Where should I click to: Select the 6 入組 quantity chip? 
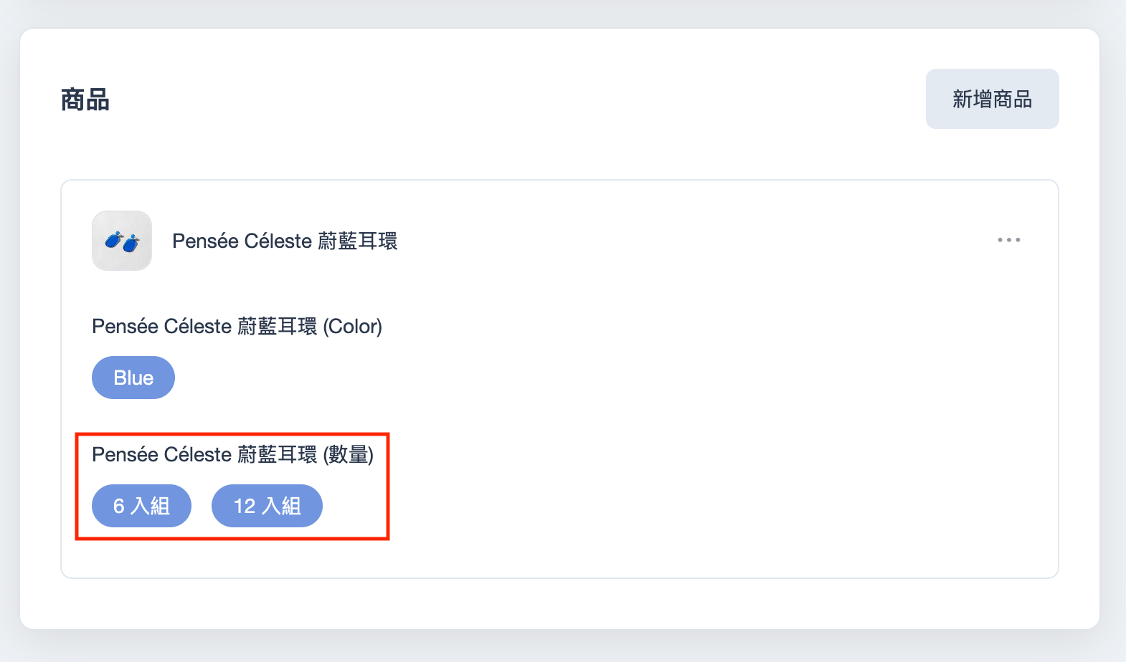click(141, 506)
